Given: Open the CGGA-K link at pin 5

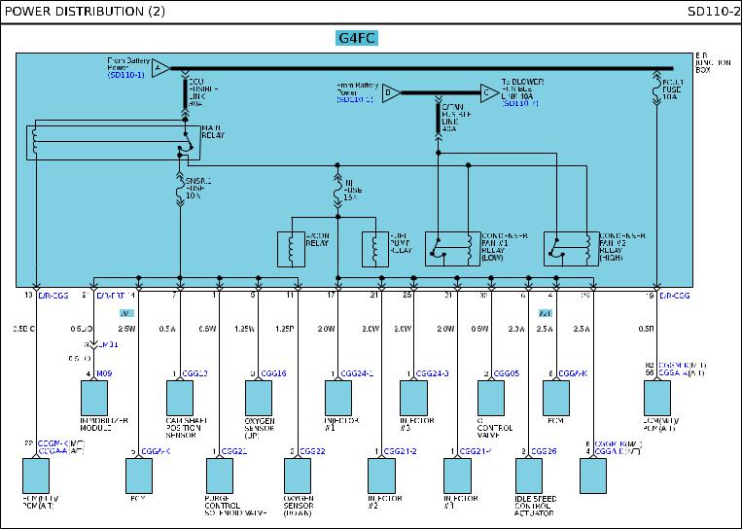Looking at the screenshot, I should coord(156,451).
